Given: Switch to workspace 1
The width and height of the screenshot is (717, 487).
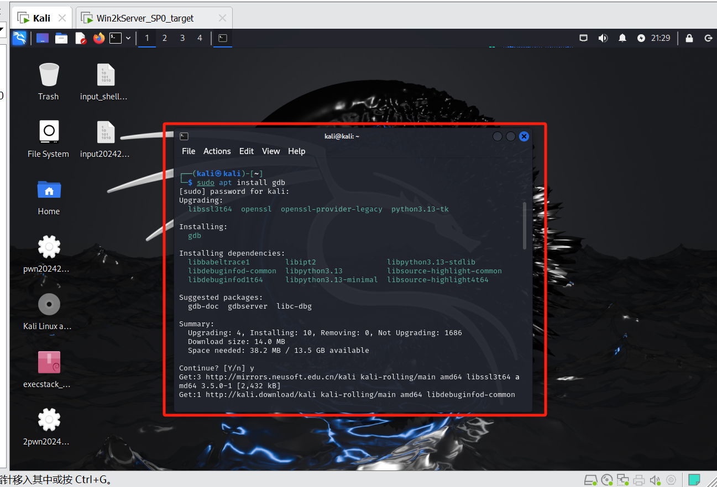Looking at the screenshot, I should click(x=147, y=38).
